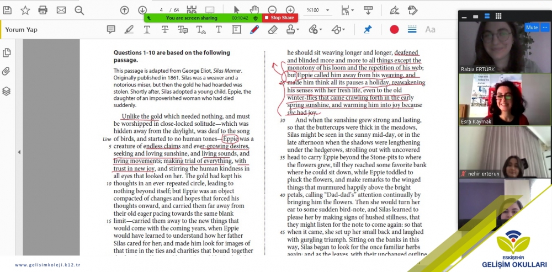
Task: Zoom out with the minus circle
Action: (x=272, y=10)
